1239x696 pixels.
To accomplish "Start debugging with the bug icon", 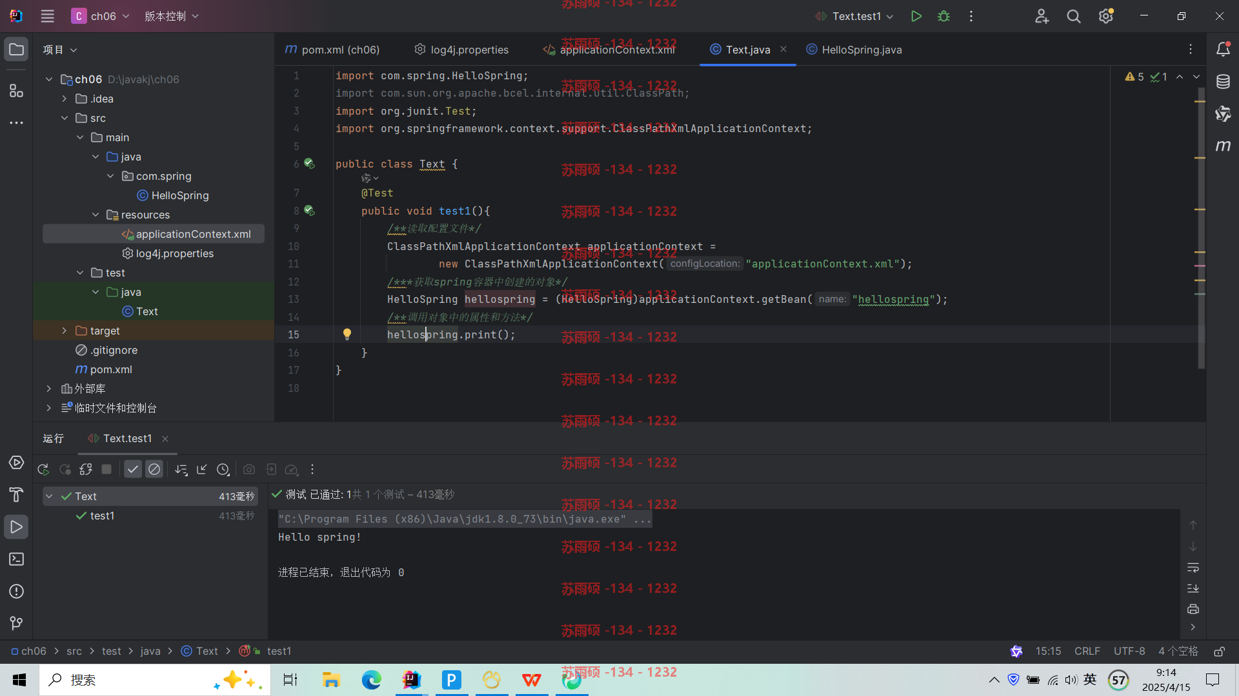I will tap(943, 16).
